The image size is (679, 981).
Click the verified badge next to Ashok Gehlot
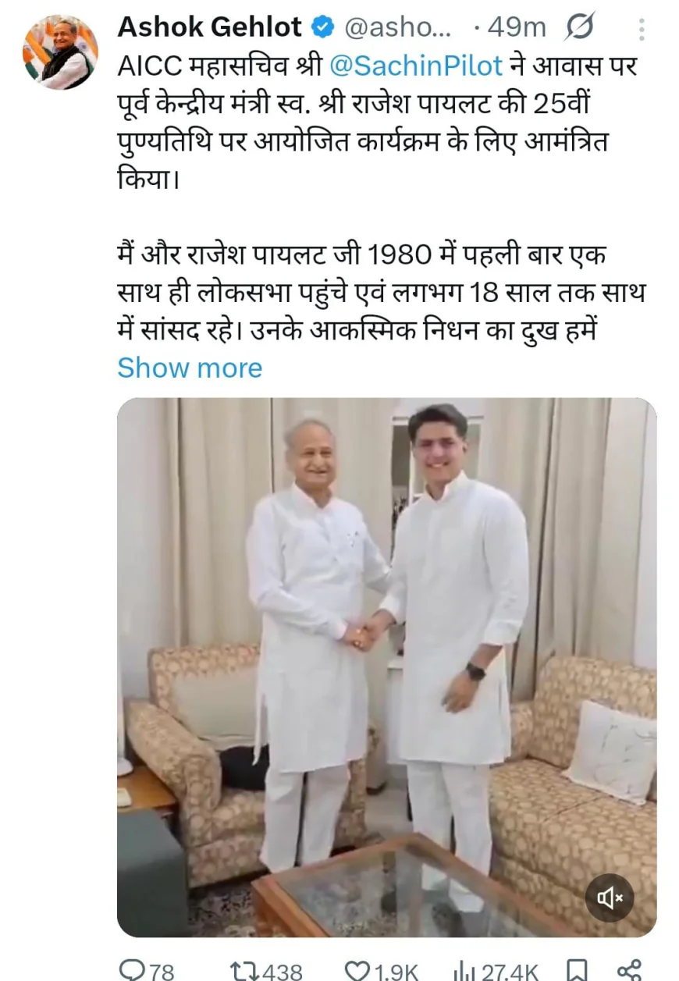pos(322,27)
